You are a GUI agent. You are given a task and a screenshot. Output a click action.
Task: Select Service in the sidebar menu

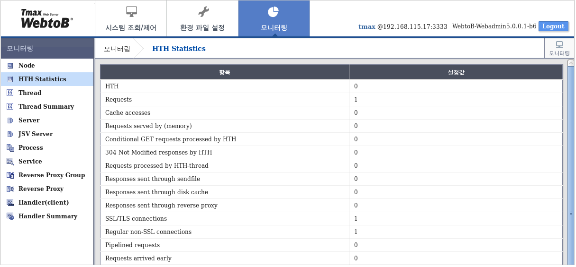(x=47, y=162)
